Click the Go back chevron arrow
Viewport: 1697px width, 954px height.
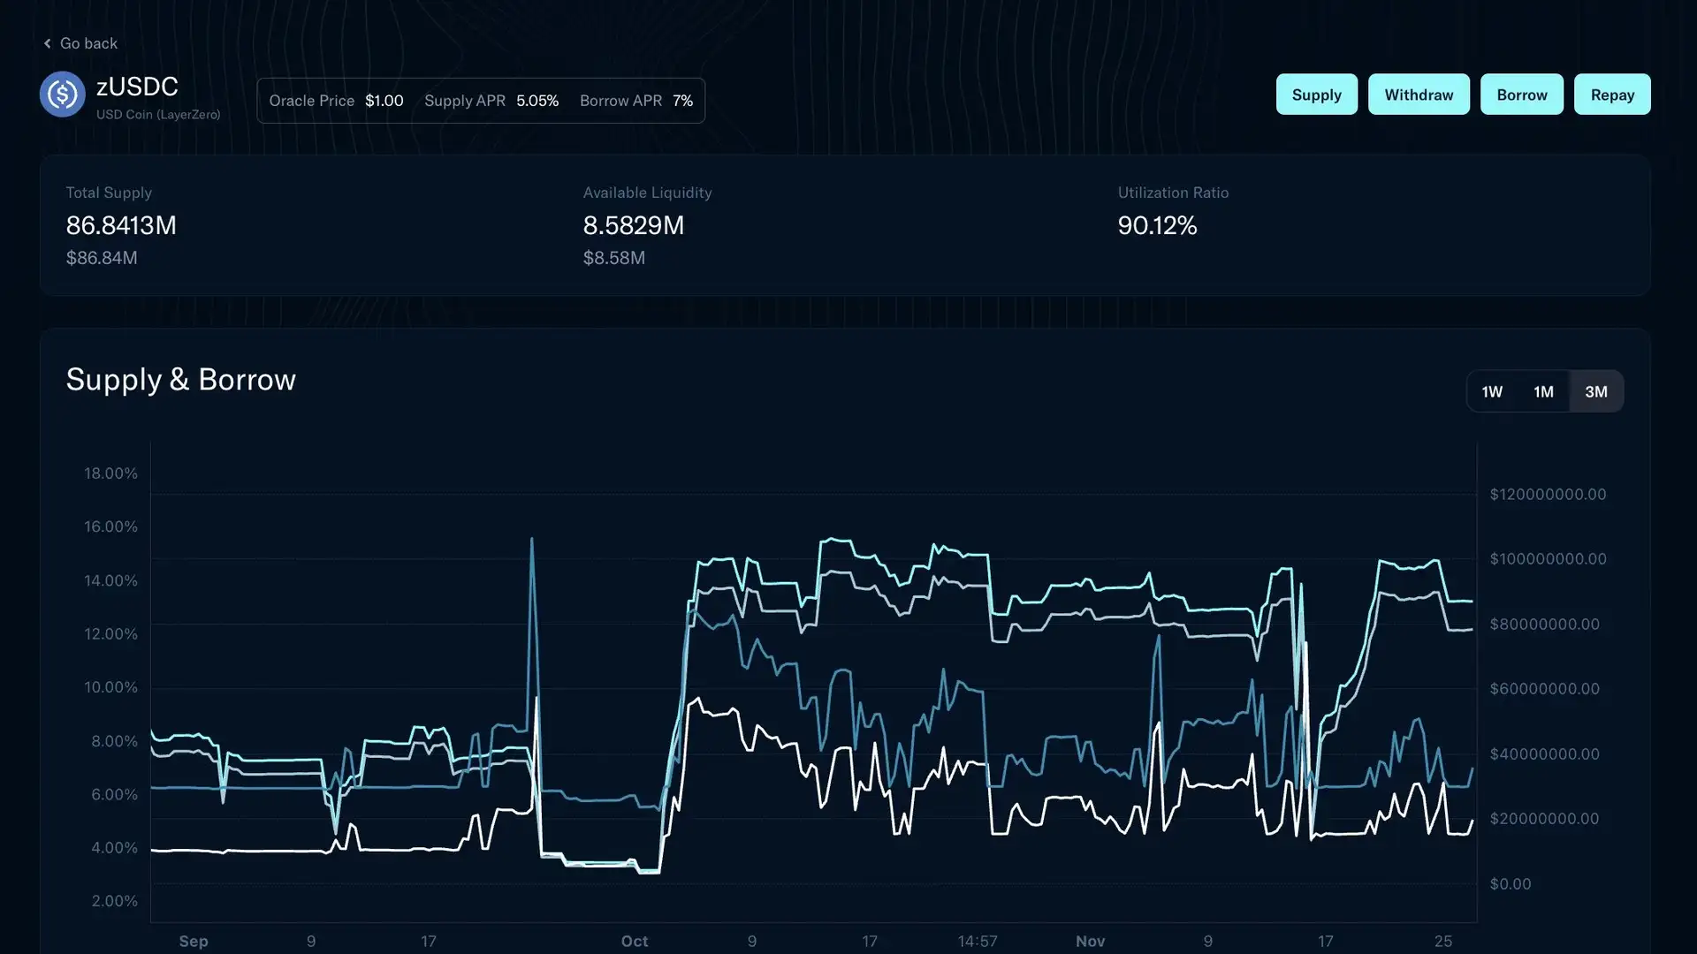tap(48, 43)
